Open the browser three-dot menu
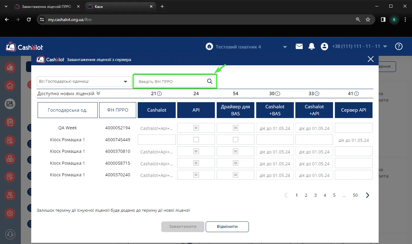This screenshot has width=412, height=244. coord(406,20)
